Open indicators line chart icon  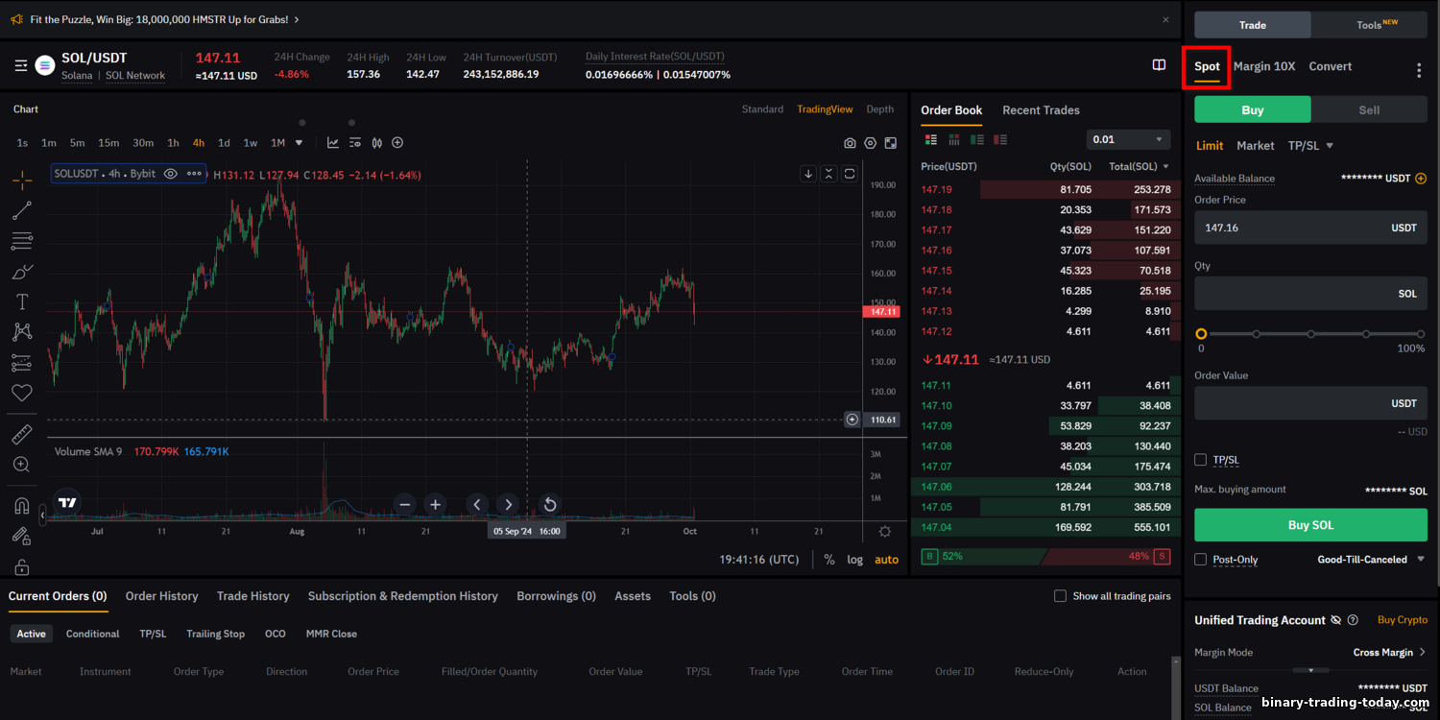coord(333,143)
